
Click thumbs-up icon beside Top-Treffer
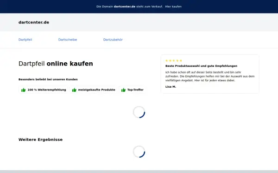[123, 90]
